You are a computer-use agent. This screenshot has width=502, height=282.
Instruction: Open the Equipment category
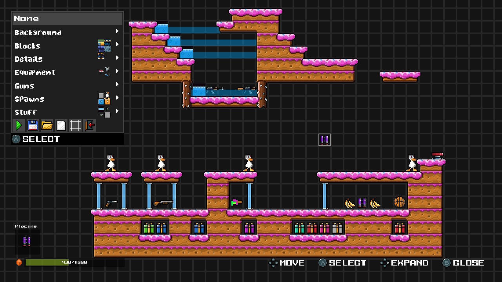pyautogui.click(x=35, y=72)
